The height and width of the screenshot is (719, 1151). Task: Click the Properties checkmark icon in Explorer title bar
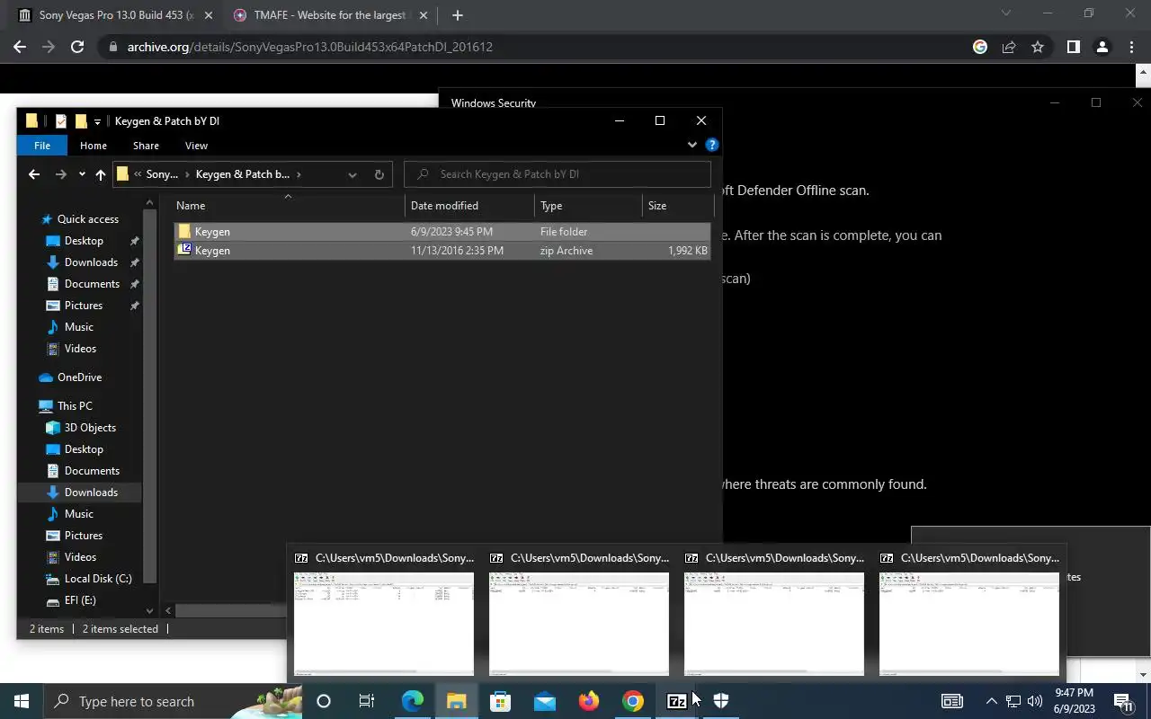[60, 121]
